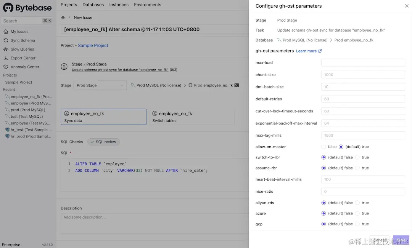Viewport: 412px width, 248px height.
Task: Click the cut-over-lock-timeout-seconds field
Action: [363, 111]
